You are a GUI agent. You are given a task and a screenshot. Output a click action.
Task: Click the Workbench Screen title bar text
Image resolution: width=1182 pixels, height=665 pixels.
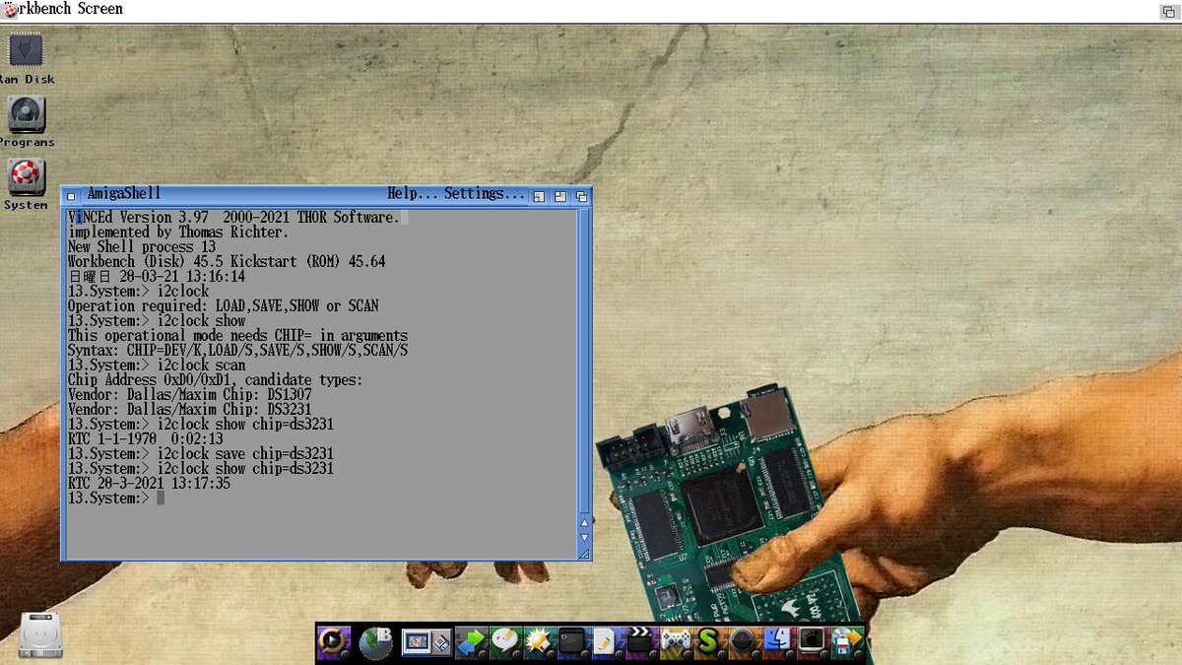click(64, 9)
